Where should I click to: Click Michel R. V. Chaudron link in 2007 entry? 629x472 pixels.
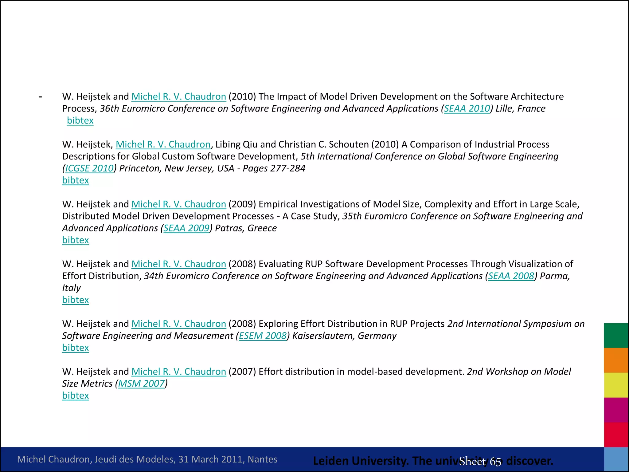point(179,372)
